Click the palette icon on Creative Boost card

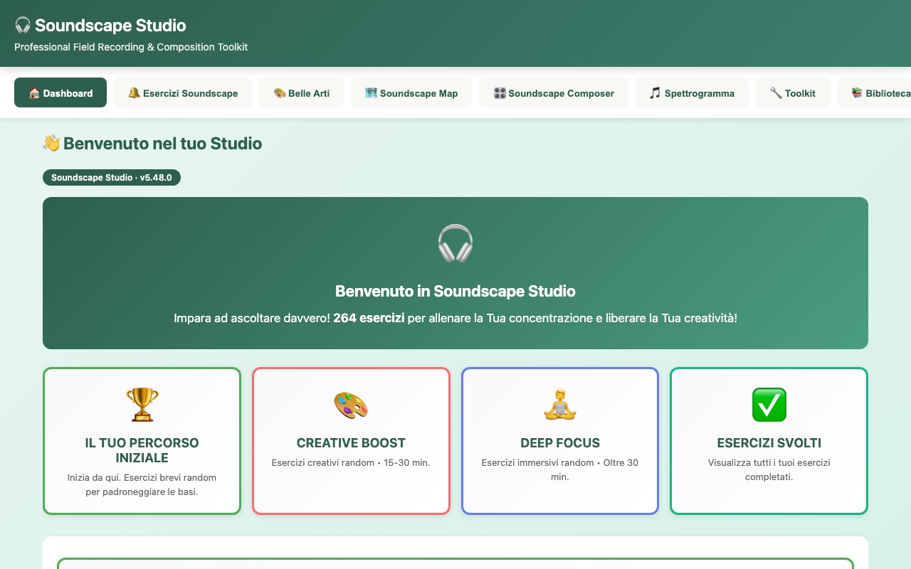351,405
